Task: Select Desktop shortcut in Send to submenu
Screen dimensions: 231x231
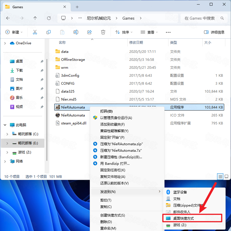Action: coord(192,218)
